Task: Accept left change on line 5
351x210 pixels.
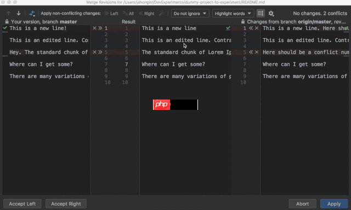Action: tap(100, 52)
